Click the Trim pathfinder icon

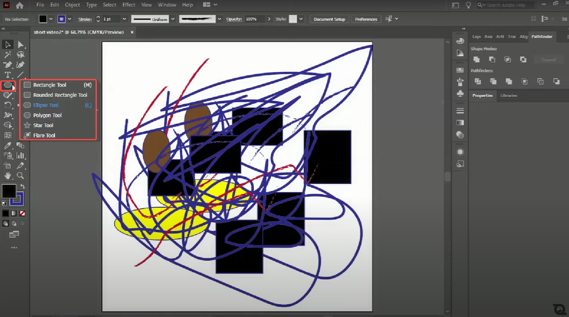coord(493,81)
